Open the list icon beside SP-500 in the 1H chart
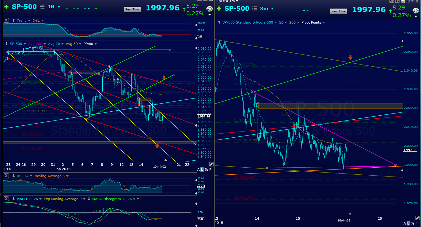Image resolution: width=421 pixels, height=227 pixels. pos(43,7)
